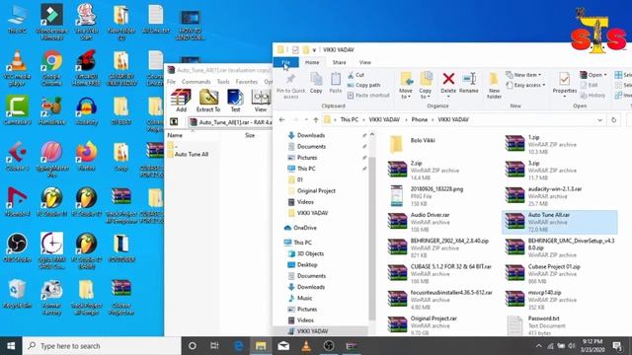Open the Copy to dropdown
The image size is (632, 355).
[x=426, y=86]
